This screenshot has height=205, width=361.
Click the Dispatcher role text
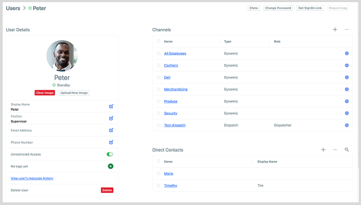(283, 125)
